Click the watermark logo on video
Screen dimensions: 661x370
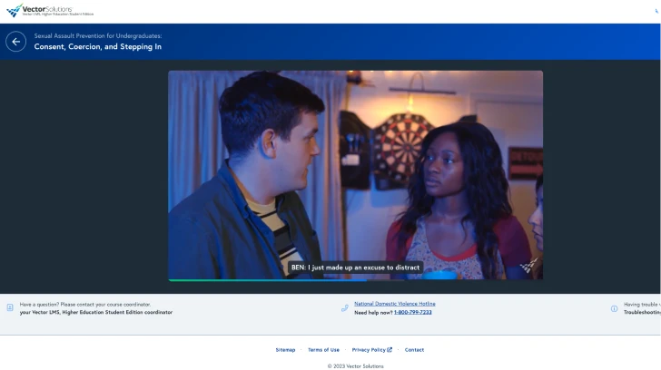click(528, 266)
